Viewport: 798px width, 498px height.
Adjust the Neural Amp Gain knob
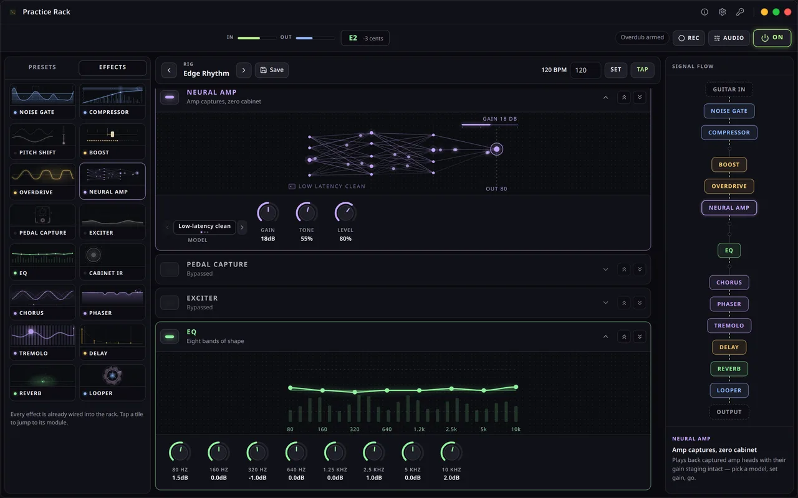point(267,213)
